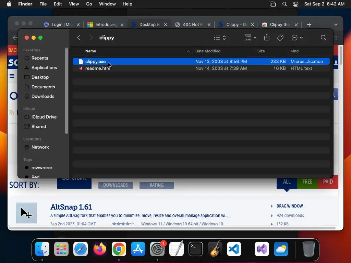This screenshot has height=263, width=351.
Task: Go back in Finder window
Action: (x=78, y=38)
